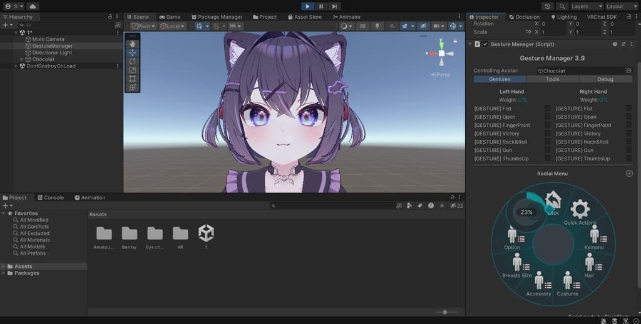
Task: Open the Kemono submenu in Radial Menu
Action: pos(594,237)
